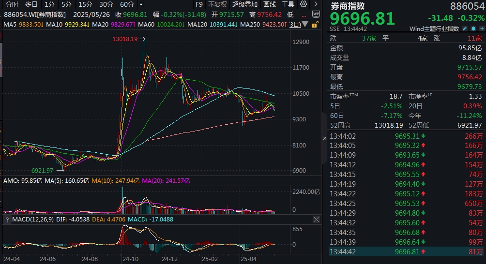Toggle 不复权 adjustment mode
Screen dimensions: 486x264
coord(217,4)
